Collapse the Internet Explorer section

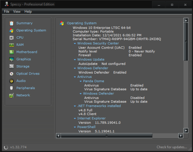point(75,118)
